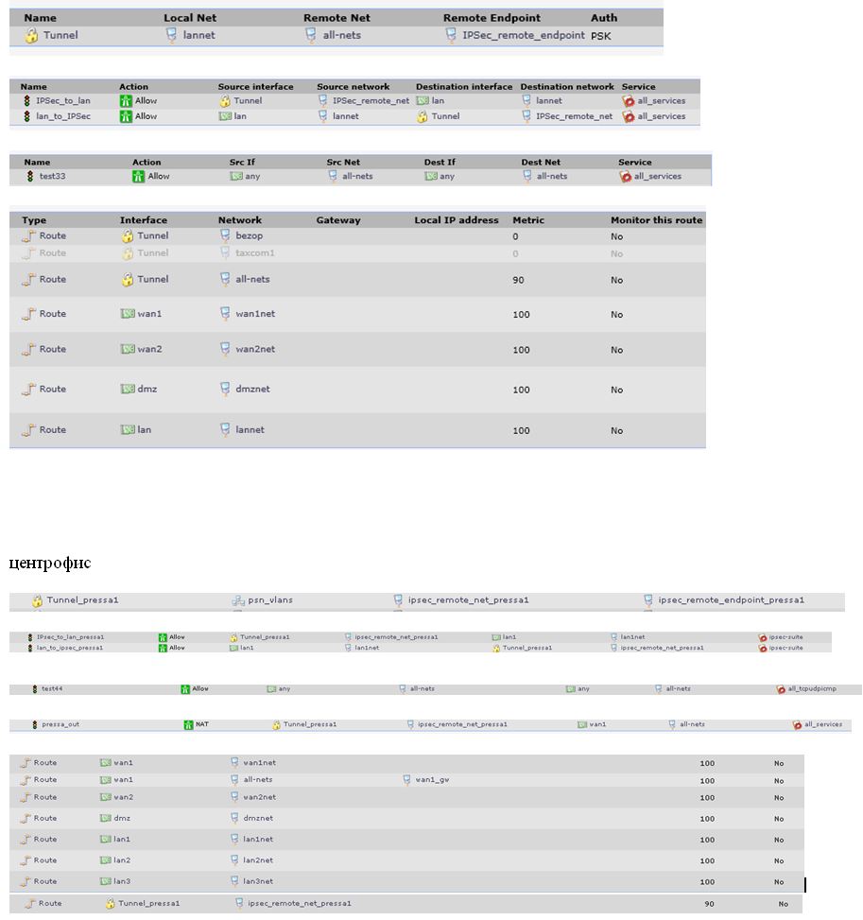863x920 pixels.
Task: Click the Dest If column header
Action: coord(440,162)
